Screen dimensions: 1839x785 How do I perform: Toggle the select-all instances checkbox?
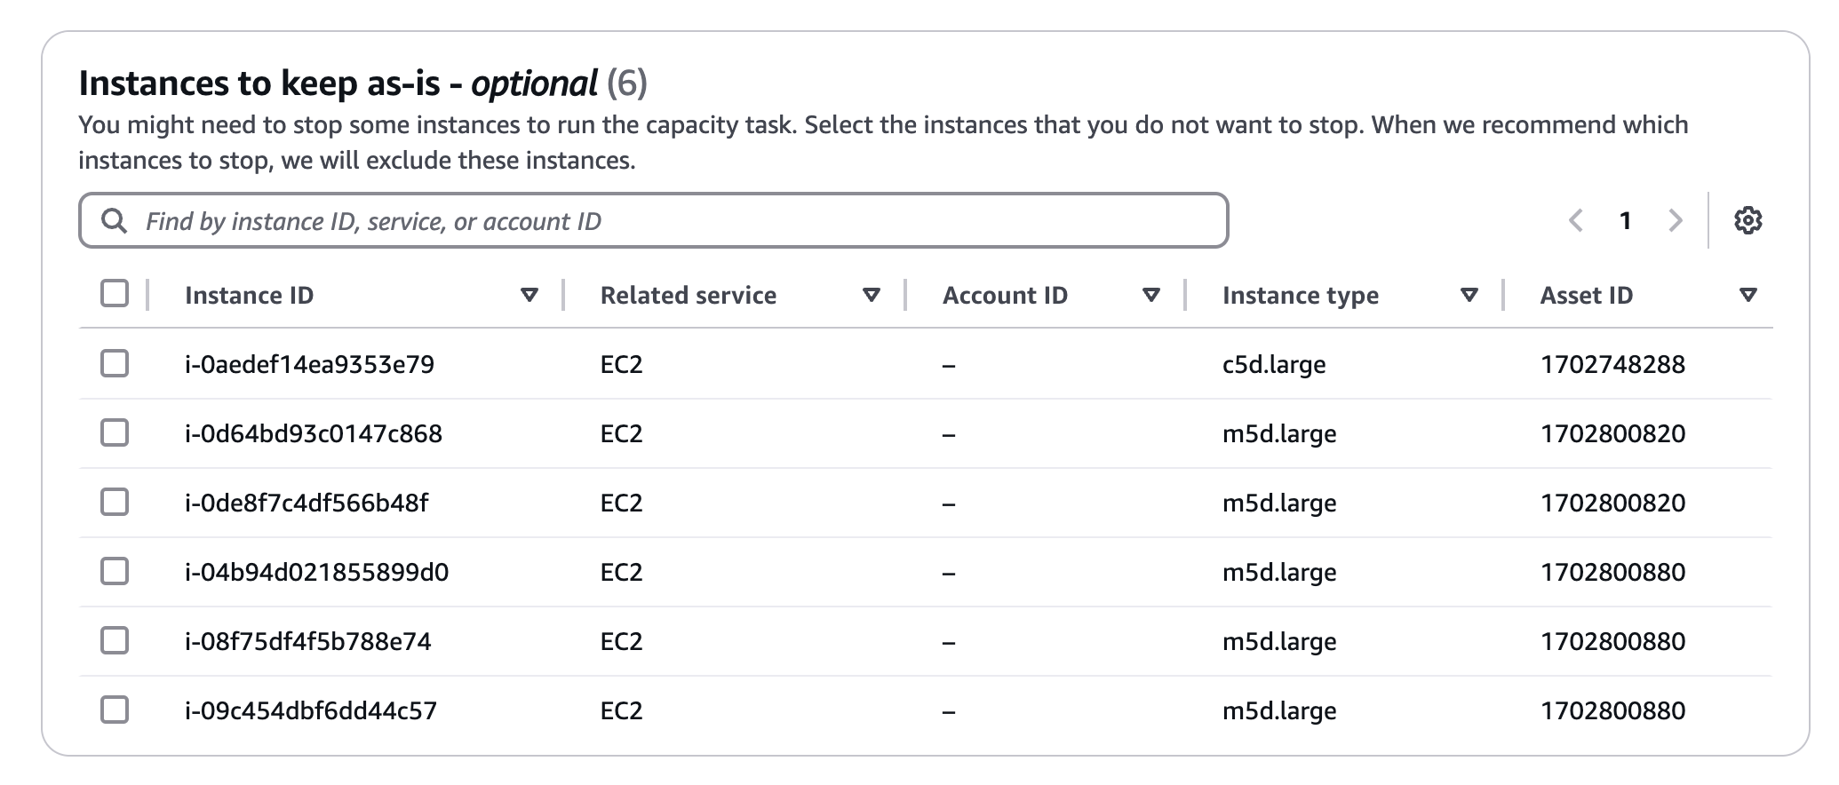click(115, 293)
